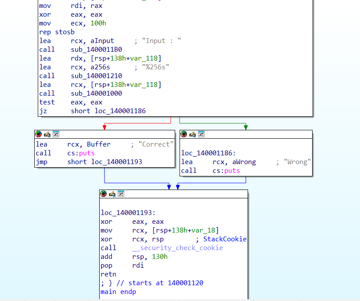360x301 pixels.
Task: Select sub_140001210 call target
Action: tap(97, 76)
